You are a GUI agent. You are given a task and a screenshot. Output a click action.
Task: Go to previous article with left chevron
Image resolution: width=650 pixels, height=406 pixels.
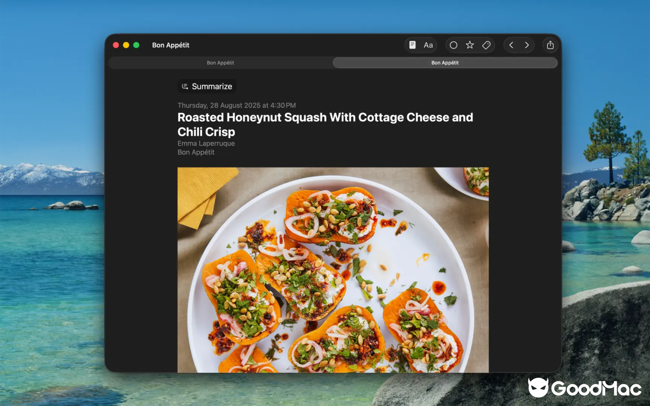coord(511,45)
